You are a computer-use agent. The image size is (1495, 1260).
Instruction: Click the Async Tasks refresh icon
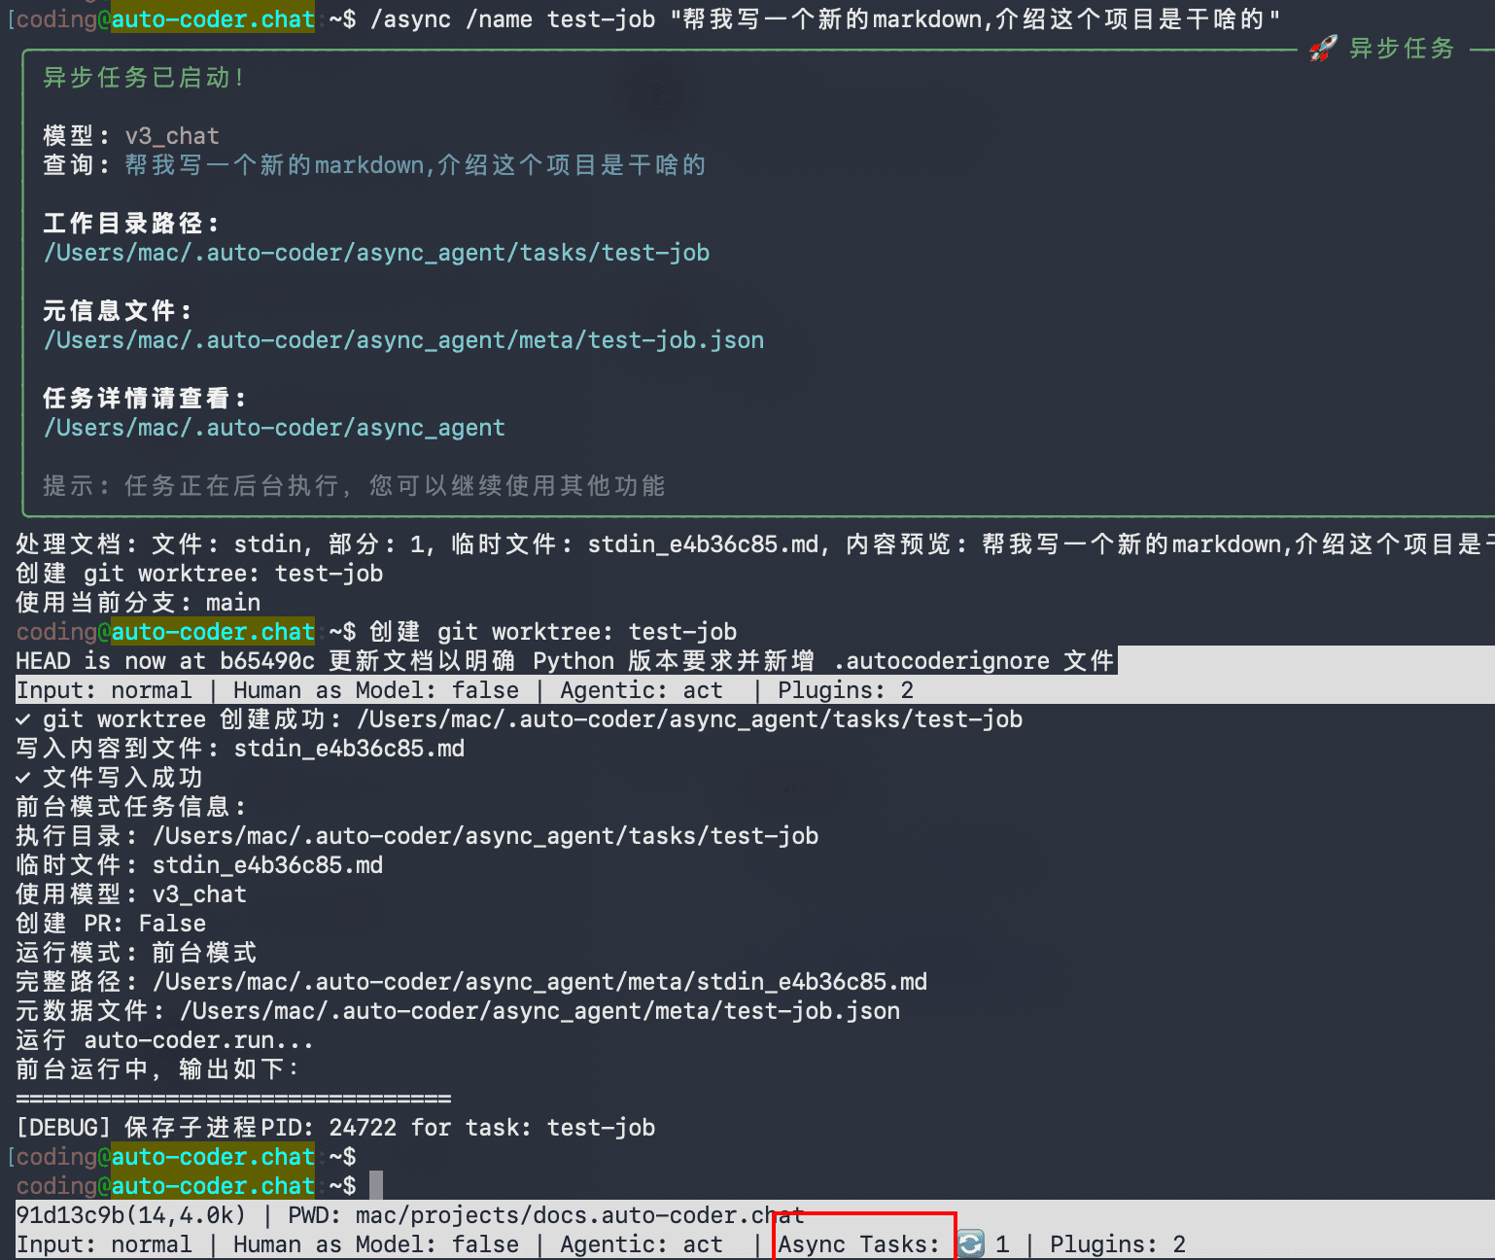pos(971,1244)
